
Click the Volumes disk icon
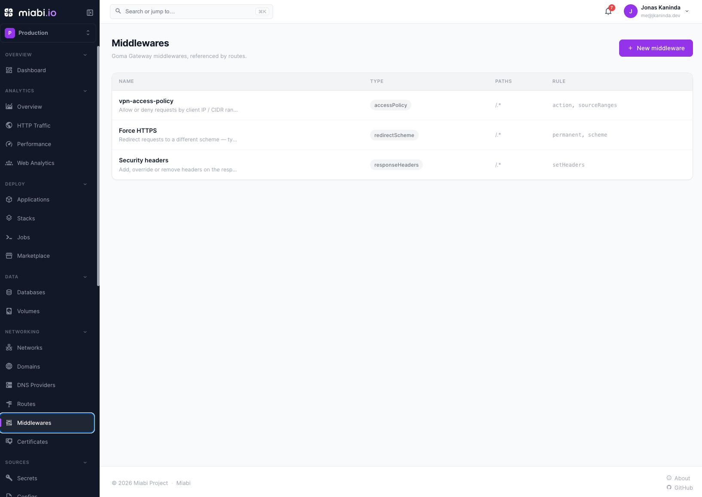(x=9, y=311)
